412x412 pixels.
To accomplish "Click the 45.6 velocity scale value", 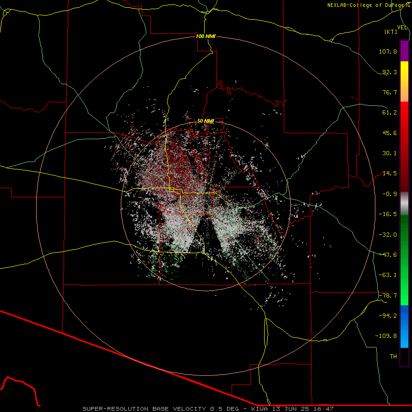I will point(390,133).
